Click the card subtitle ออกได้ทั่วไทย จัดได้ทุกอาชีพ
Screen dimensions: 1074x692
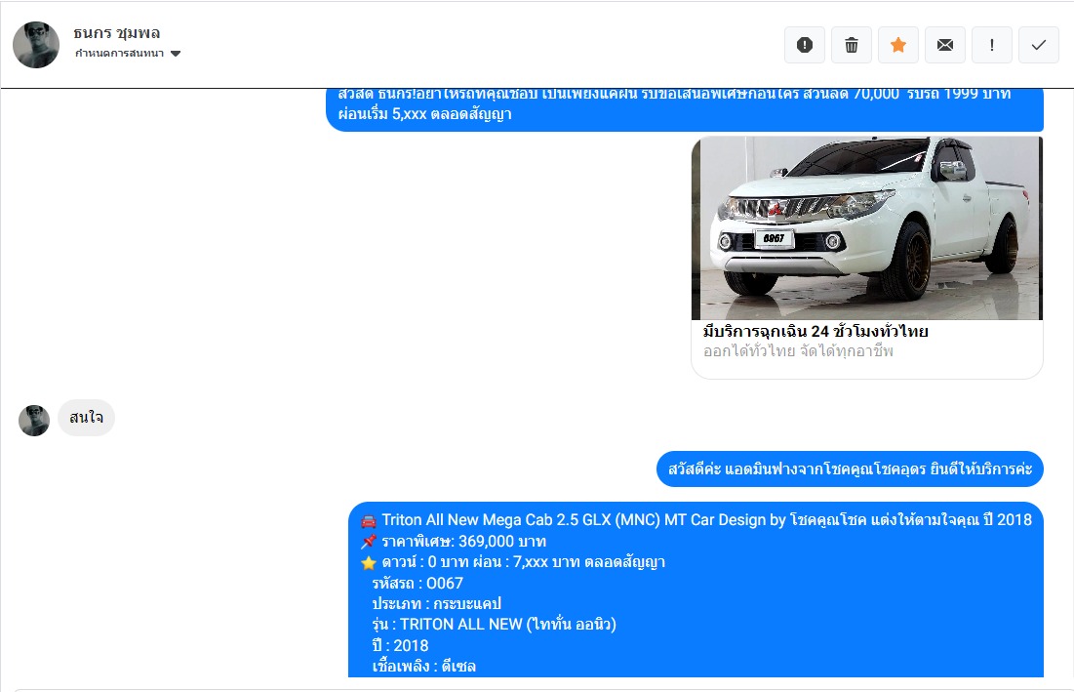pyautogui.click(x=798, y=351)
